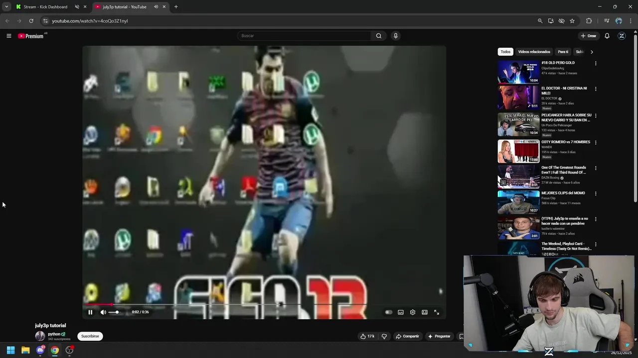Like the video with 17 k likes
Viewport: 638px width, 358px height.
(x=367, y=336)
